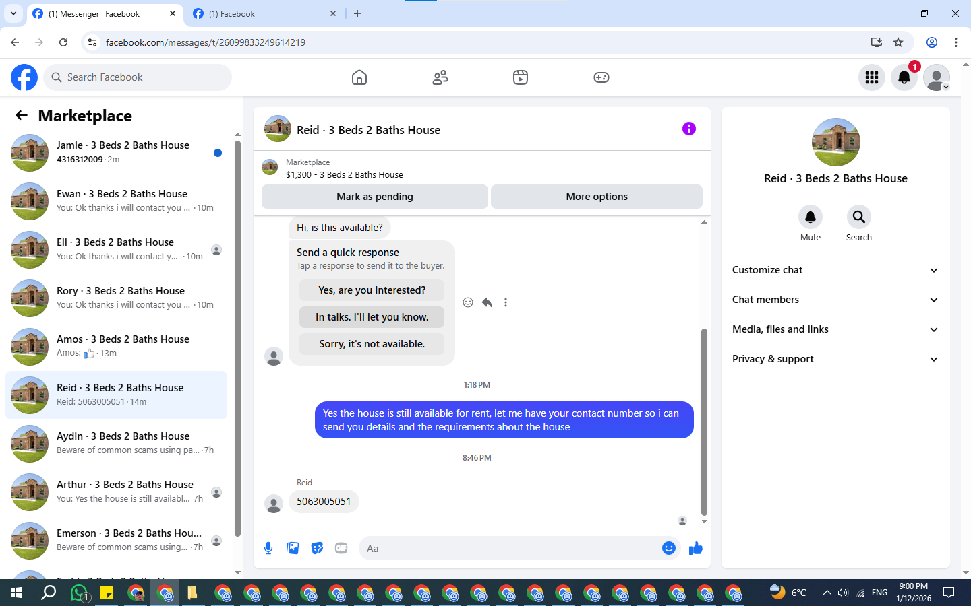This screenshot has width=971, height=606.
Task: Open Chrome profile icon
Action: [x=932, y=42]
